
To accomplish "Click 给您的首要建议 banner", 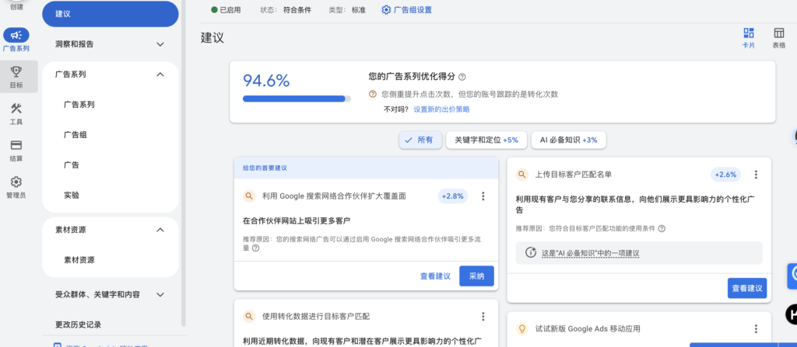I will pos(366,168).
